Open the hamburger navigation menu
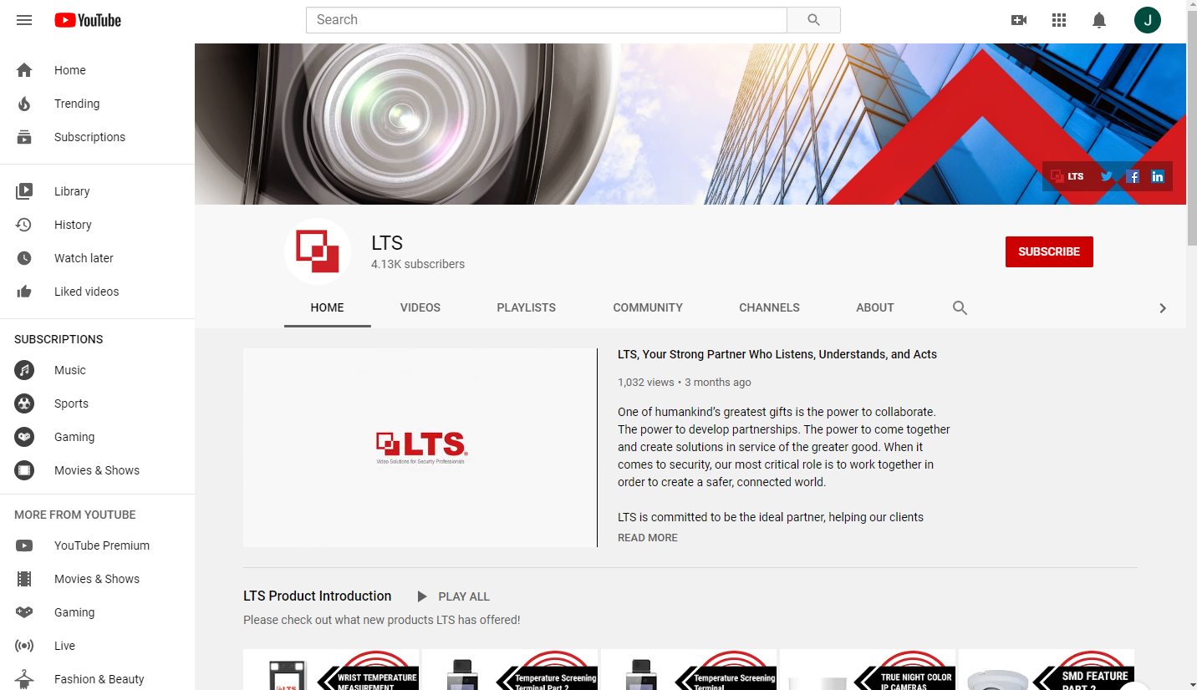 click(24, 20)
